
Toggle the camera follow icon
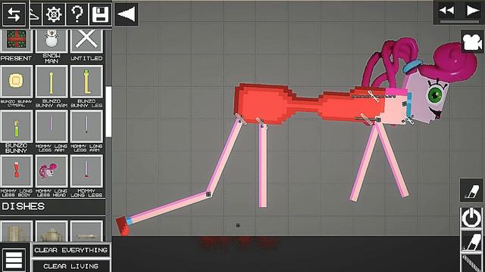[x=472, y=42]
